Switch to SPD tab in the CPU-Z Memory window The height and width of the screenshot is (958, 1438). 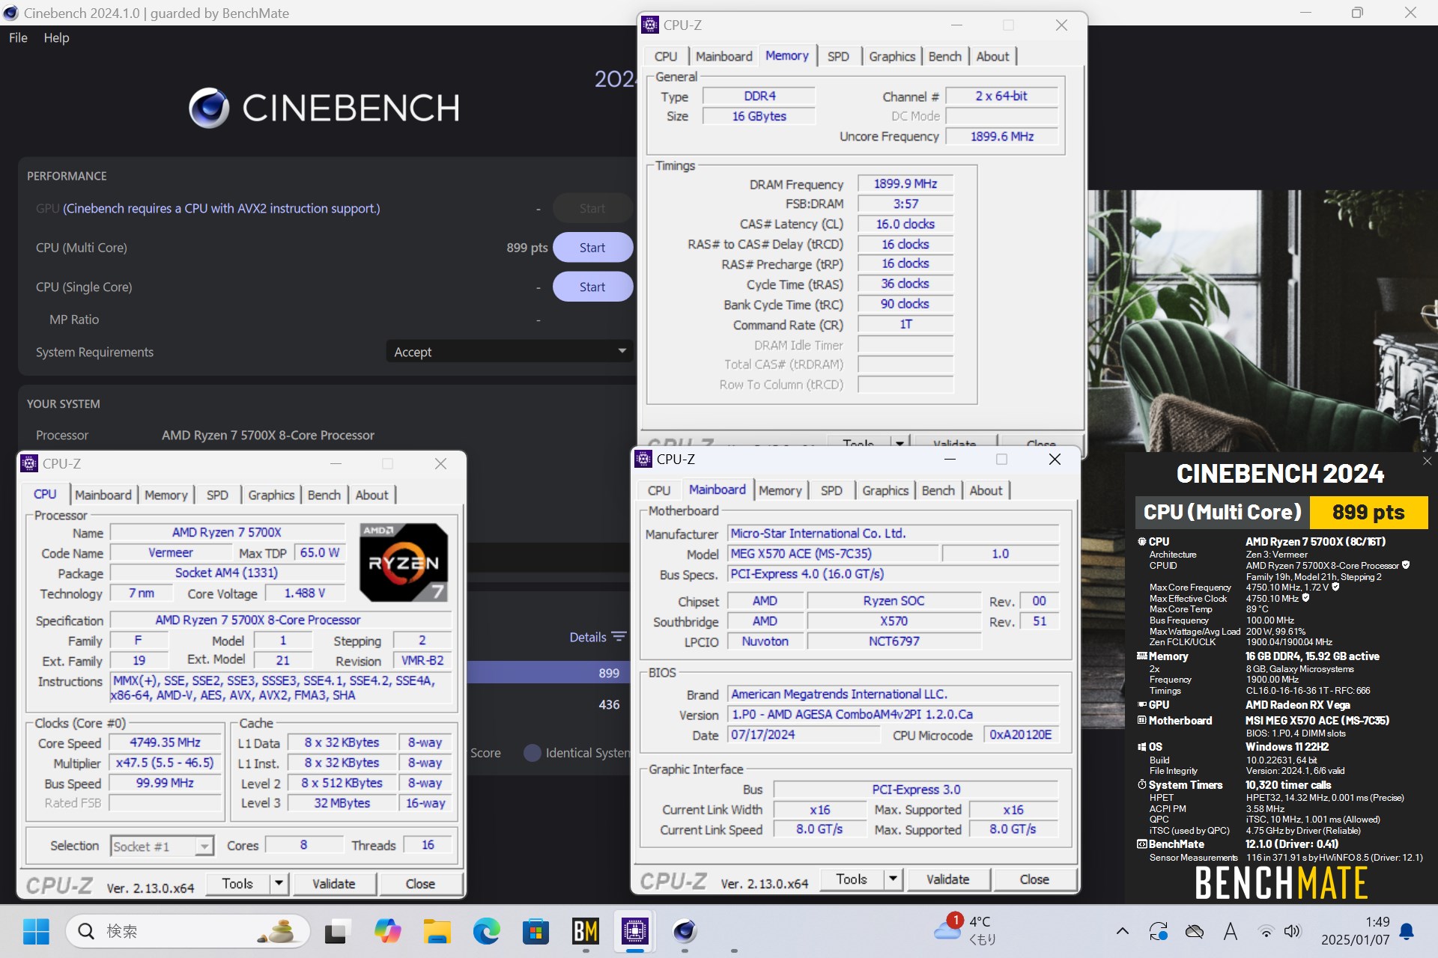pos(838,56)
